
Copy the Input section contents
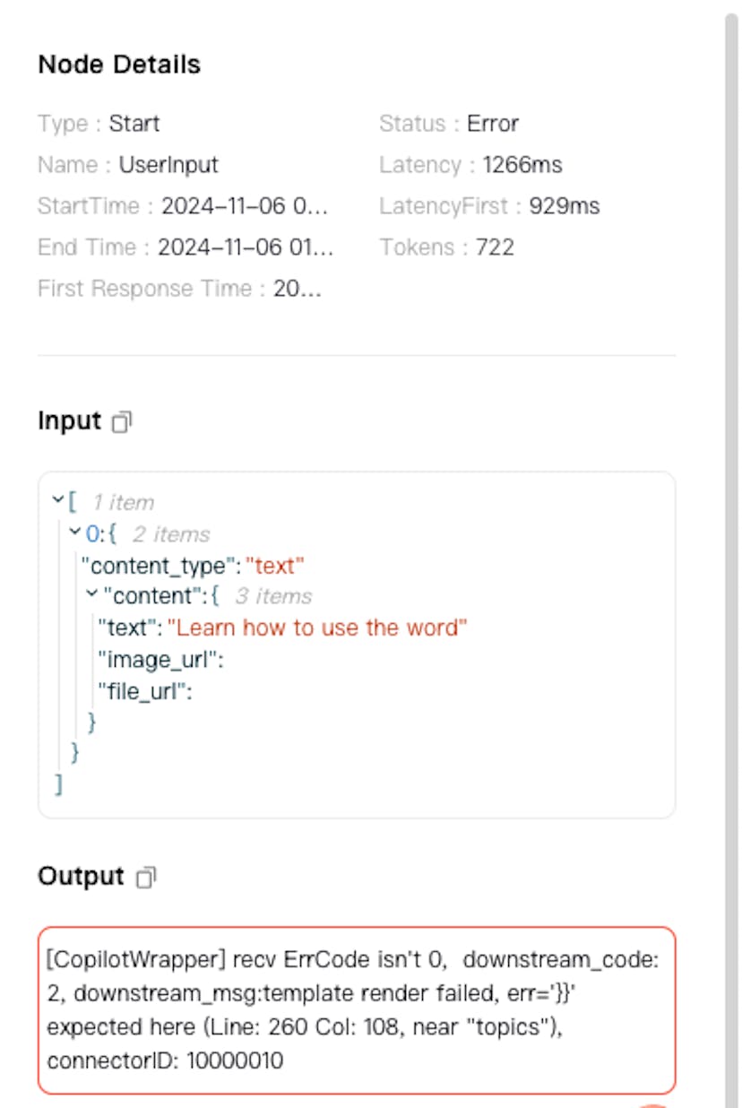122,421
